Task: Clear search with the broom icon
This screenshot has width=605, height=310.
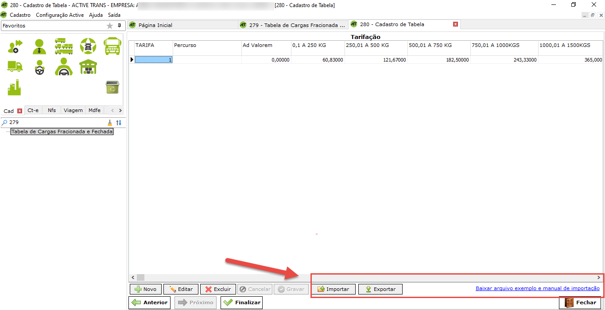Action: pos(110,123)
